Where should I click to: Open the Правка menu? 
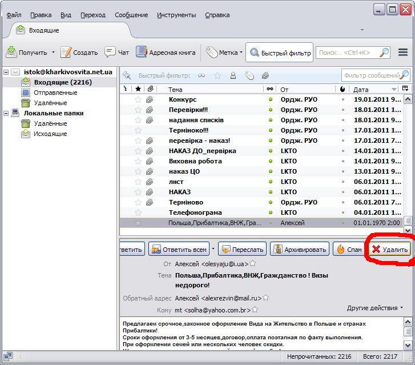(41, 15)
